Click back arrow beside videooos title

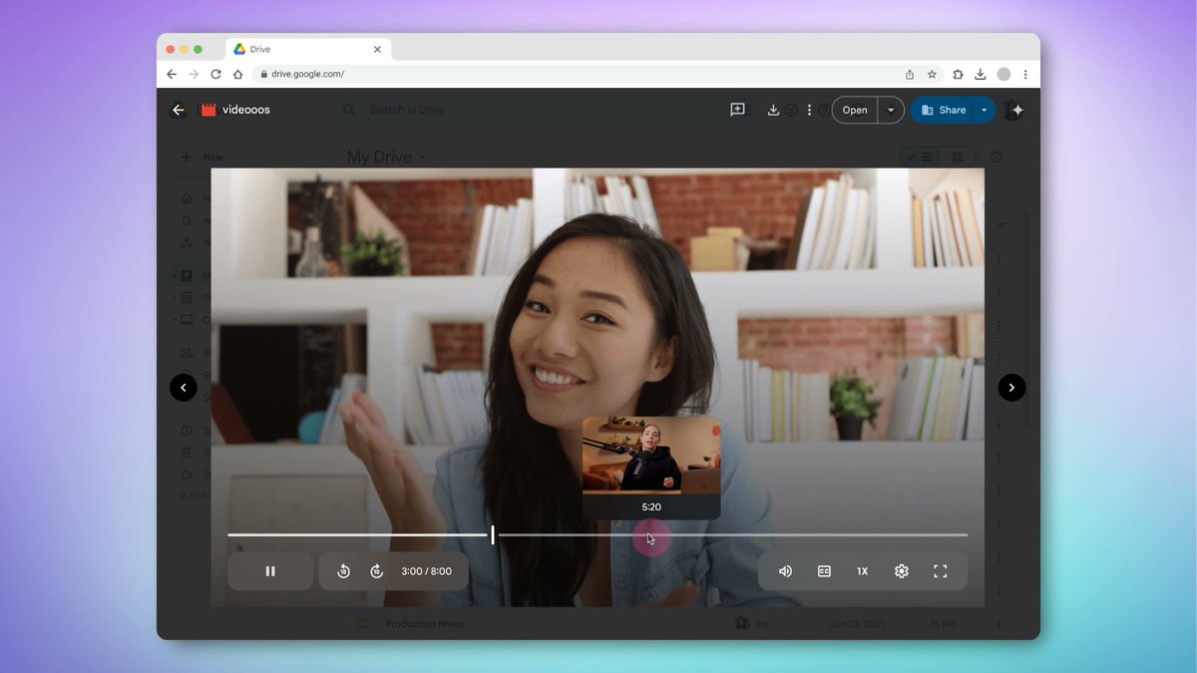tap(179, 110)
